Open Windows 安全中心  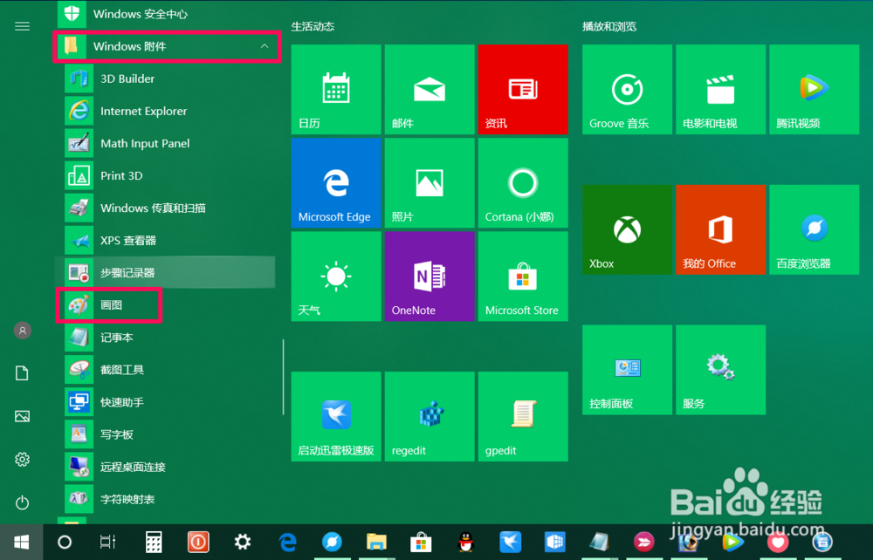[x=167, y=14]
